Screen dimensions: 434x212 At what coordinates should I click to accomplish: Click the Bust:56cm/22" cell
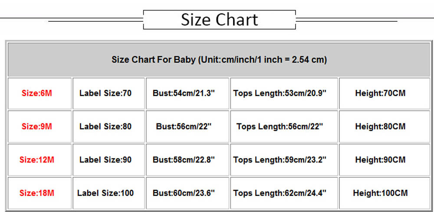(184, 126)
